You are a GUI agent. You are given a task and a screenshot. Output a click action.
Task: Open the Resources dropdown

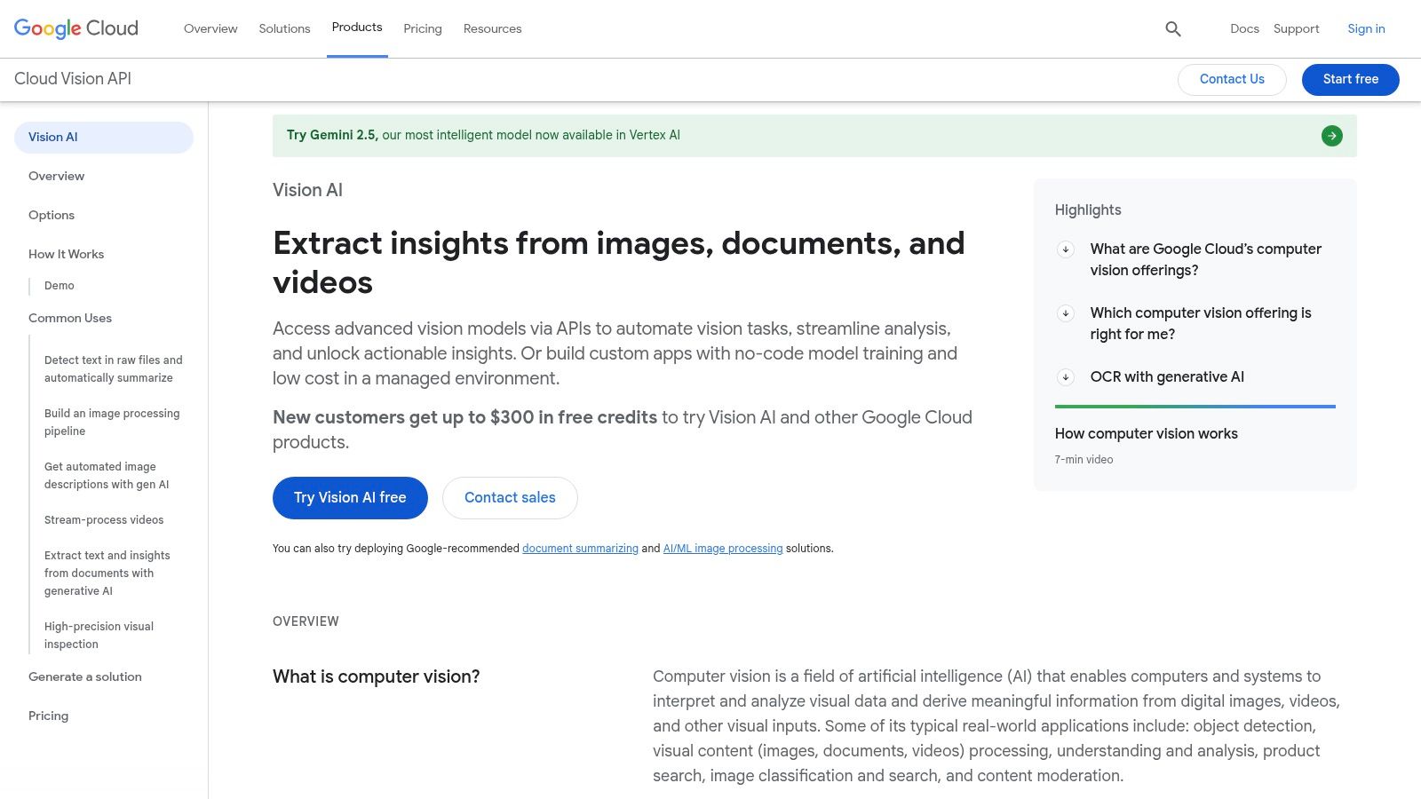pyautogui.click(x=492, y=28)
